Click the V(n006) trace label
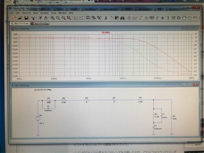Image resolution: width=204 pixels, height=153 pixels. (106, 32)
